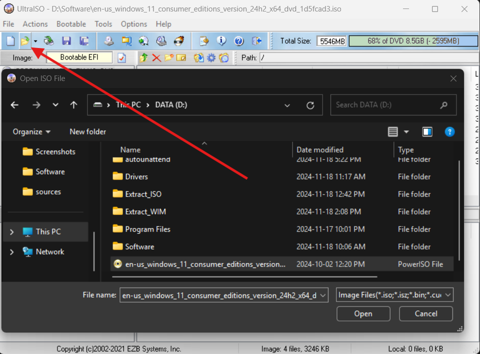Open the Bootable menu

pos(71,24)
